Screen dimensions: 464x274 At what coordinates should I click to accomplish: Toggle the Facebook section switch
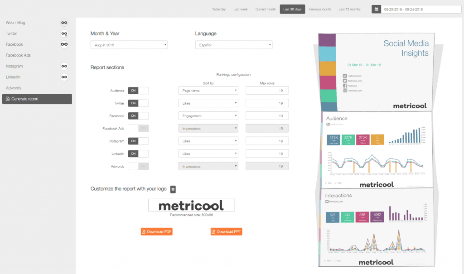click(138, 116)
